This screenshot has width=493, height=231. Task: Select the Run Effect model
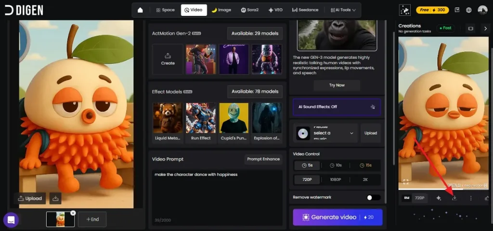click(x=201, y=123)
